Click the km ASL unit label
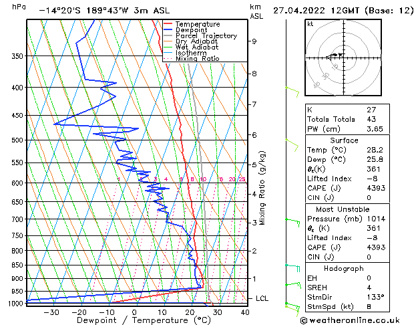 [x=256, y=11]
